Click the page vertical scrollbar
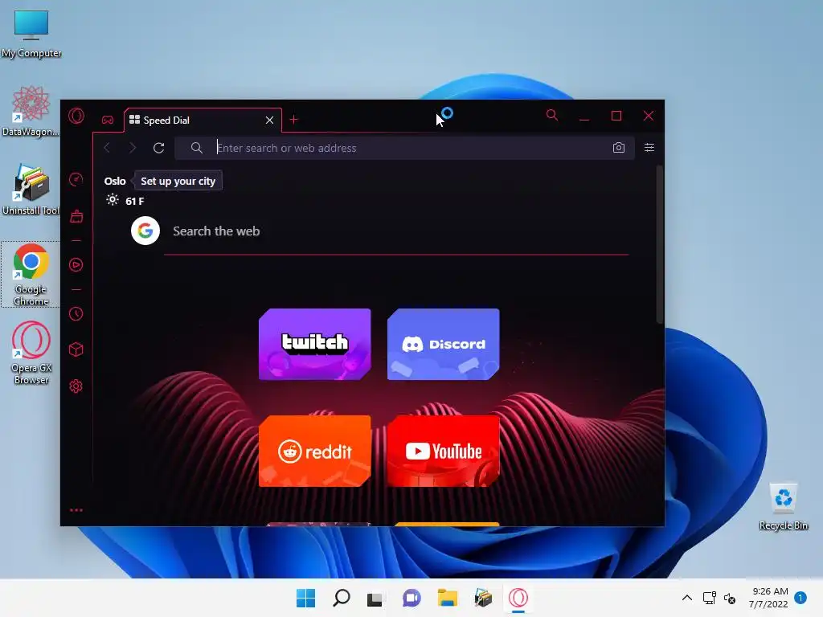 660,244
